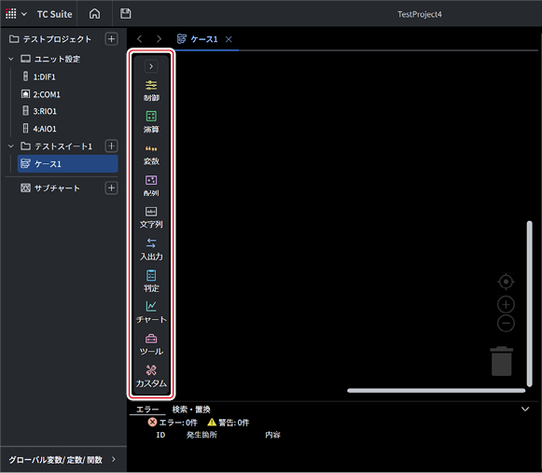Select the エラー tab
The height and width of the screenshot is (473, 542).
(147, 410)
